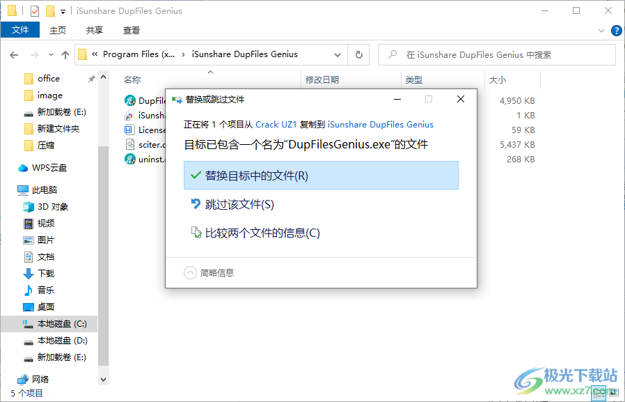The height and width of the screenshot is (402, 625).
Task: Open 新建文件夹 in navigation pane
Action: 58,129
